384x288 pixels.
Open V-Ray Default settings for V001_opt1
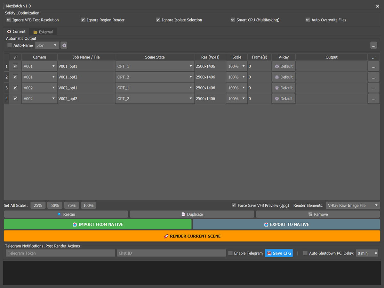[284, 66]
